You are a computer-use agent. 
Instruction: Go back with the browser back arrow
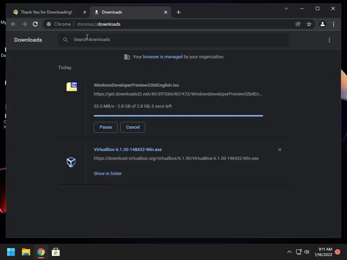coord(14,24)
